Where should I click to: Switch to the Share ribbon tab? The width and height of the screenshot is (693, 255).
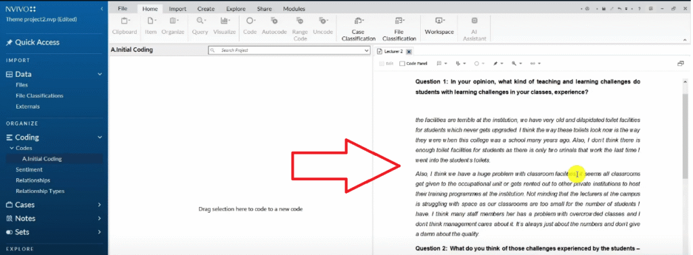[x=265, y=9]
